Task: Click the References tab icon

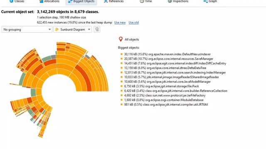Action: pos(106,1)
